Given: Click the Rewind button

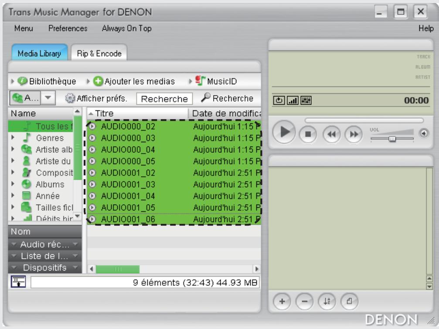Looking at the screenshot, I should (x=331, y=134).
